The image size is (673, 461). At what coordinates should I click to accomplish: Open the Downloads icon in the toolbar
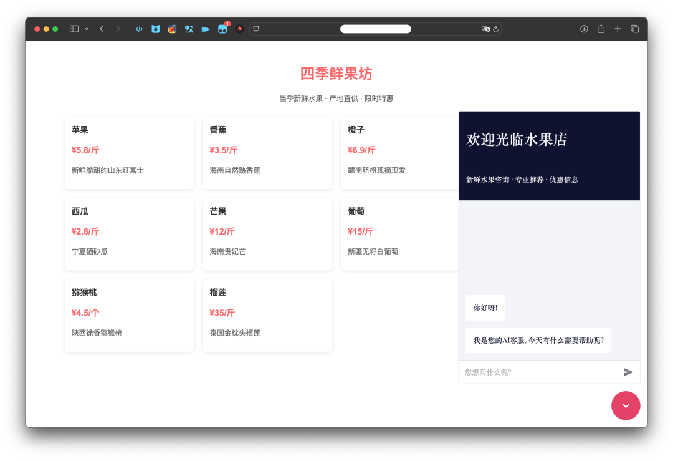pos(584,29)
